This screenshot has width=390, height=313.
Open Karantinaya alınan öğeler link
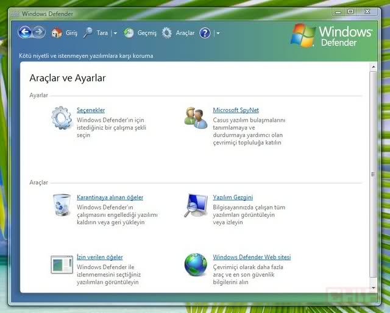(x=110, y=197)
